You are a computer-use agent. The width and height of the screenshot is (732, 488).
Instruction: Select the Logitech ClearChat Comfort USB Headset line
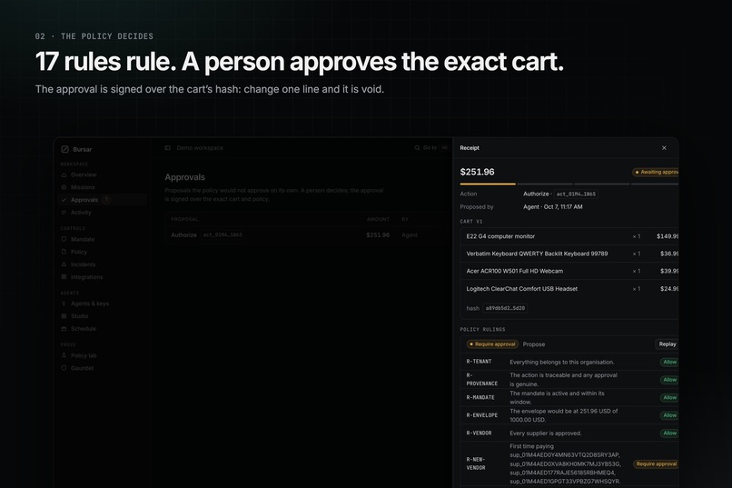tap(569, 289)
